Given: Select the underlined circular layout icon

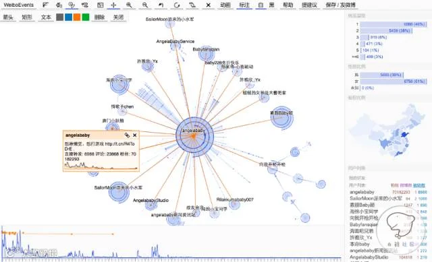Looking at the screenshot, I should point(72,5).
